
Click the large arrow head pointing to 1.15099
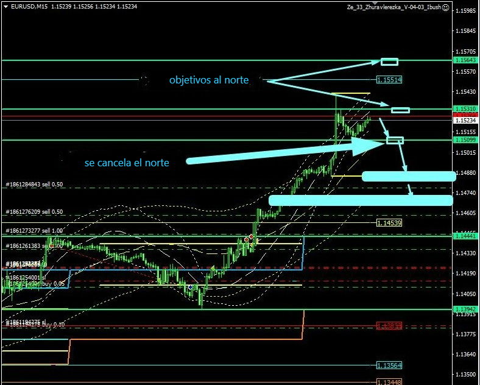pos(365,145)
